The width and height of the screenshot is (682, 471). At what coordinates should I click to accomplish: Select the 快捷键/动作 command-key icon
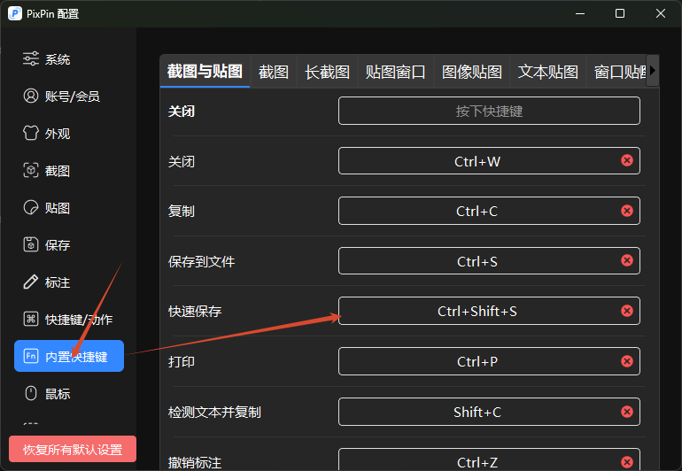pyautogui.click(x=31, y=320)
